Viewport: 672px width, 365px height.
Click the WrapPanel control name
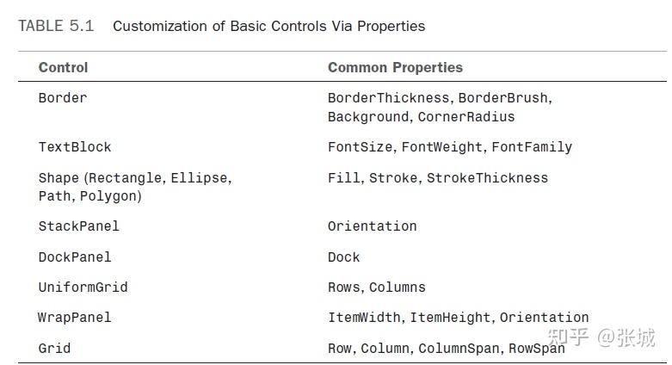74,318
